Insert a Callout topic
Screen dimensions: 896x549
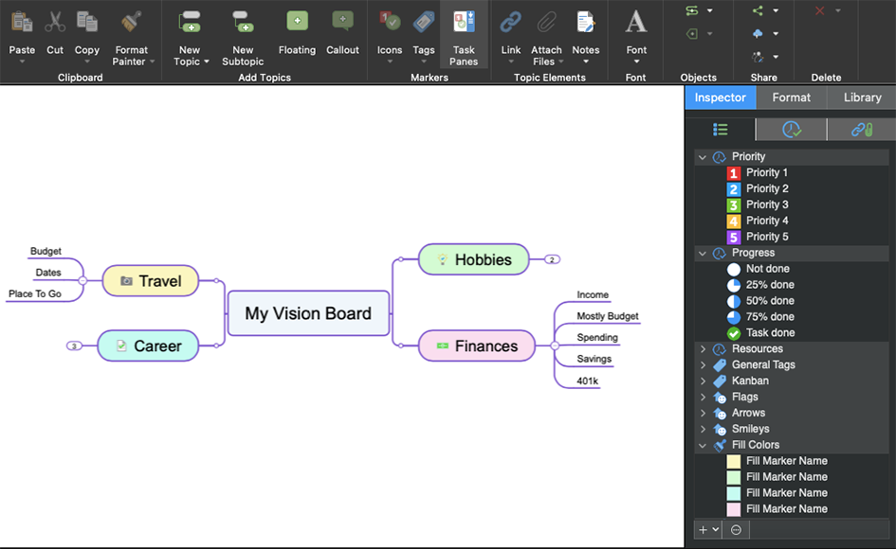click(342, 22)
